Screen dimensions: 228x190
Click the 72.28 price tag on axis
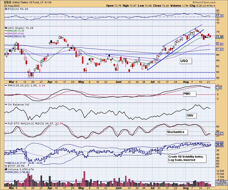tap(219, 37)
